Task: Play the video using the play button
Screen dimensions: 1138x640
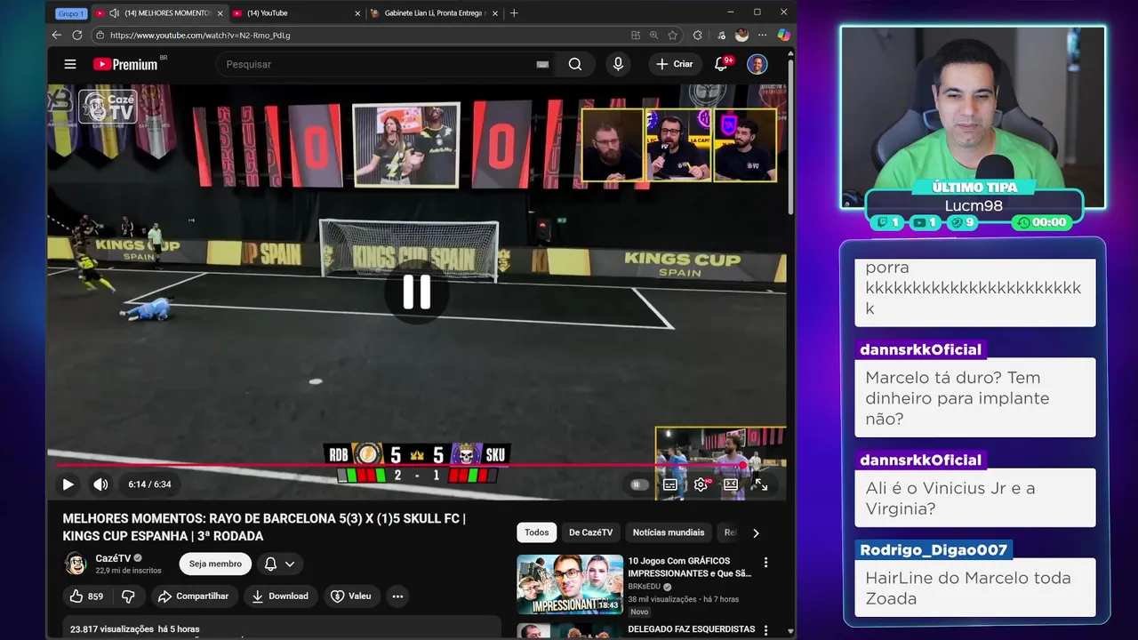Action: (68, 484)
